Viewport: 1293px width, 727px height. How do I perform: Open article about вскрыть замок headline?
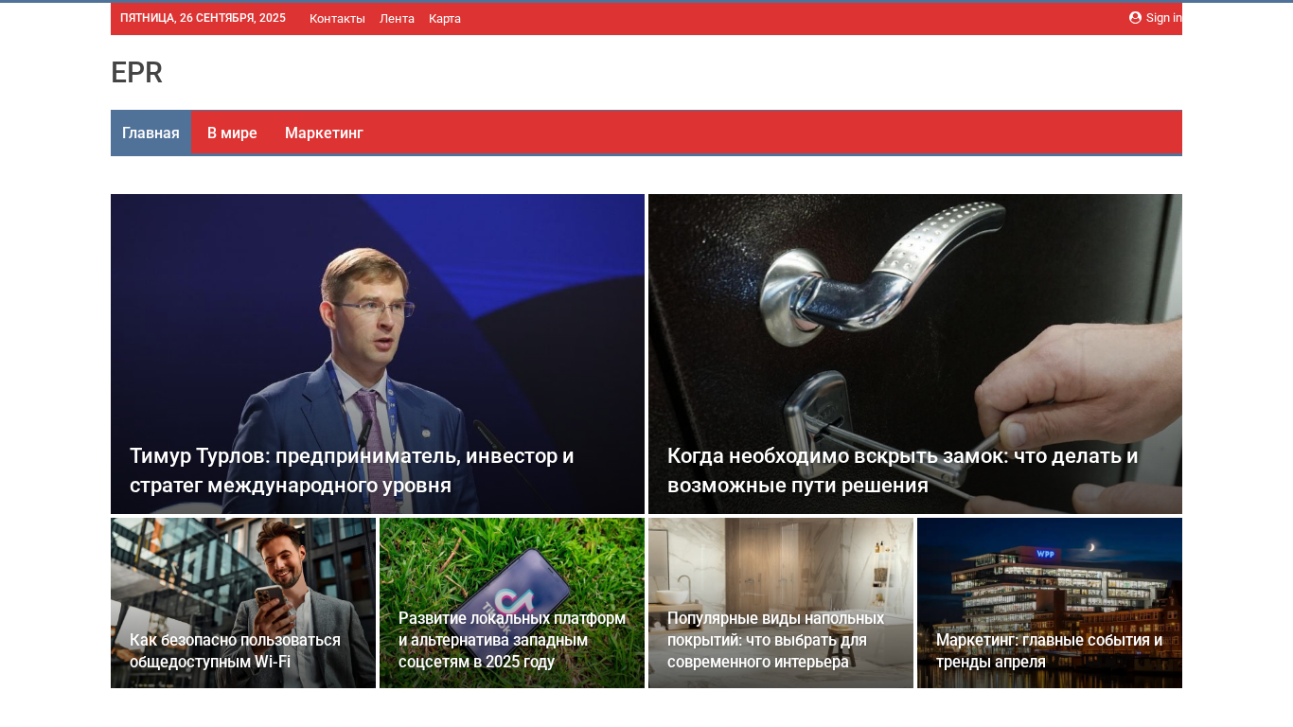tap(903, 470)
